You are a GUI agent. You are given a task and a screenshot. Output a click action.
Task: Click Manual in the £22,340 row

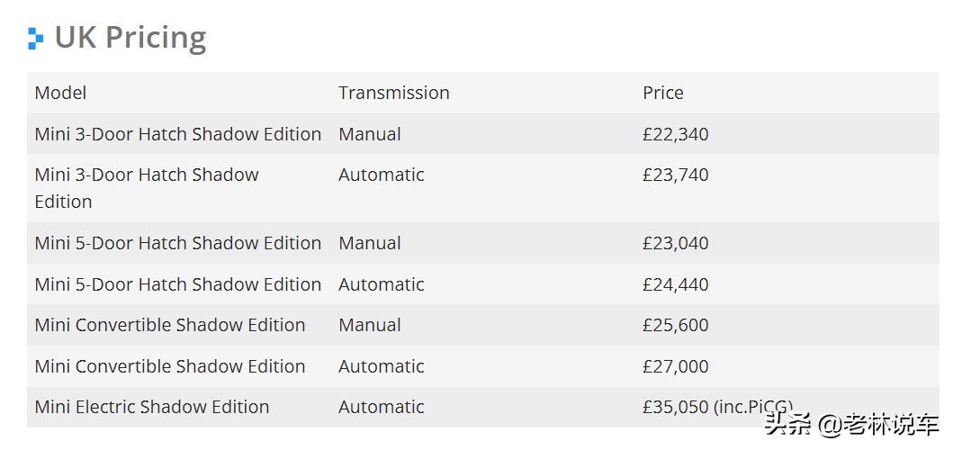point(369,134)
